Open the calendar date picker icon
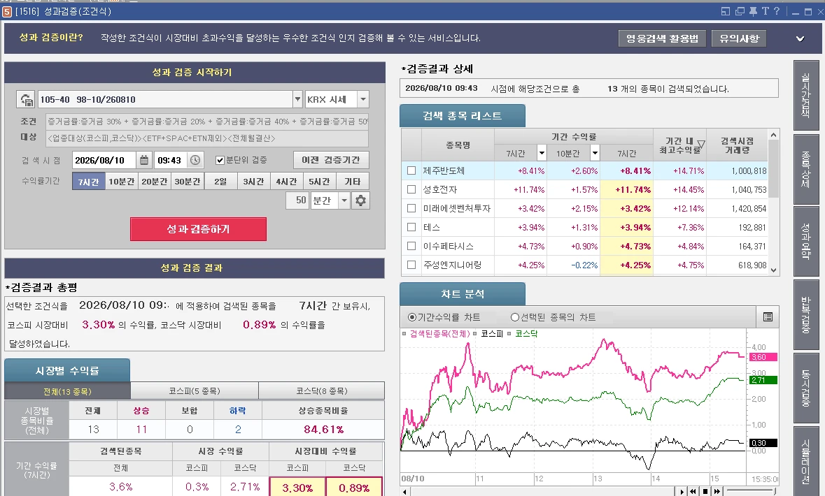The image size is (825, 496). click(143, 160)
